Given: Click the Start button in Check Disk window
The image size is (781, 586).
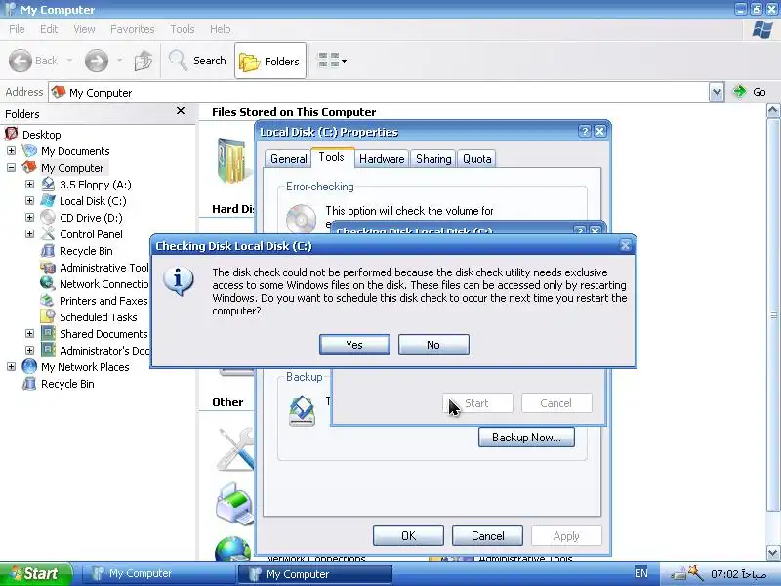Looking at the screenshot, I should pos(477,403).
